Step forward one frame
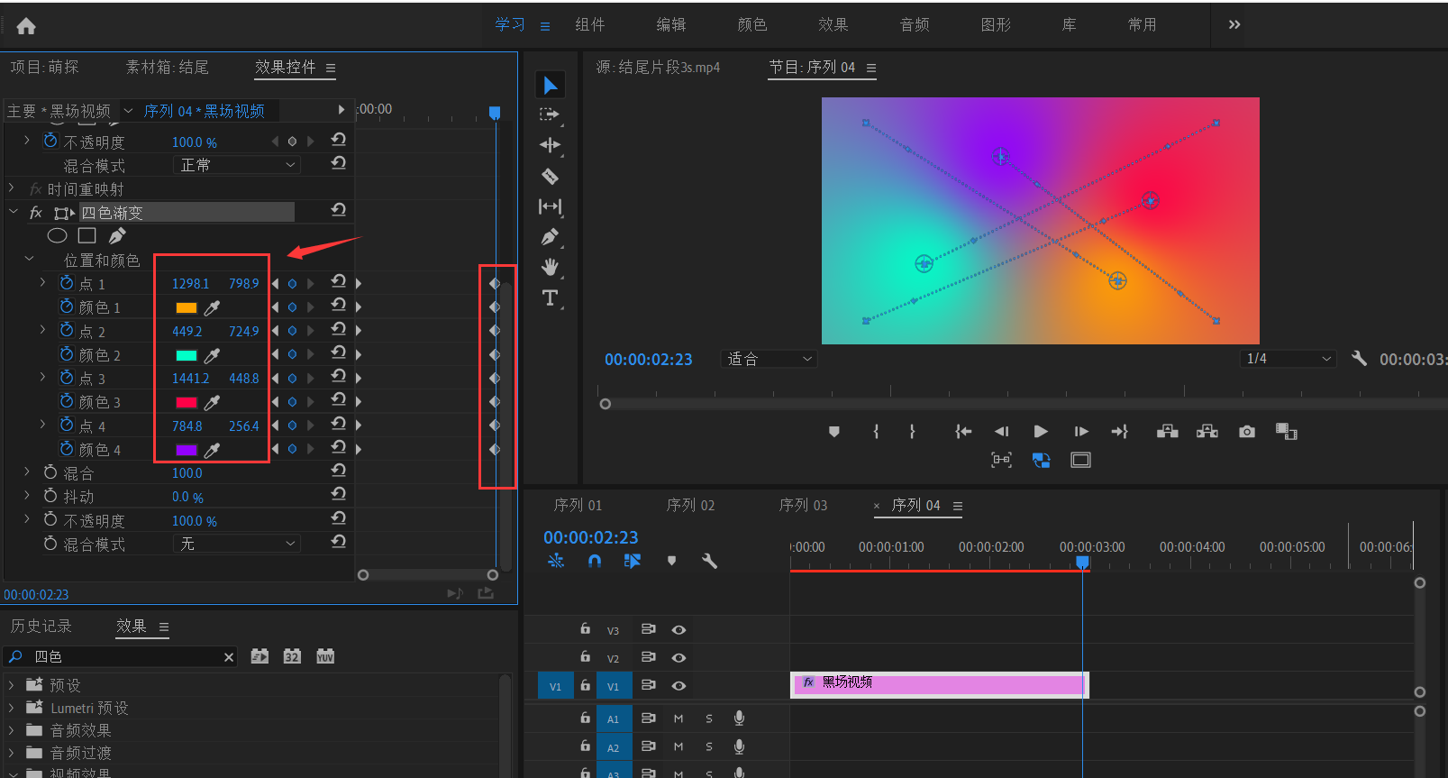 click(x=1081, y=432)
